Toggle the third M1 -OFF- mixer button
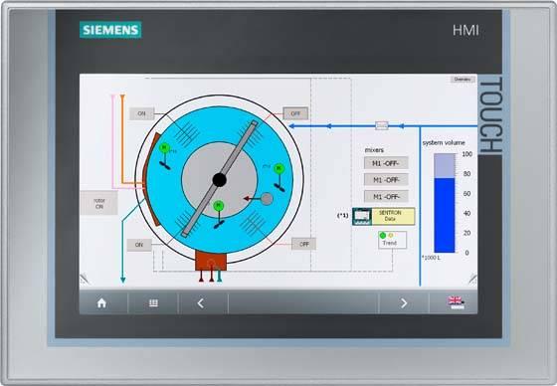Screen dimensions: 557x386 pos(386,196)
